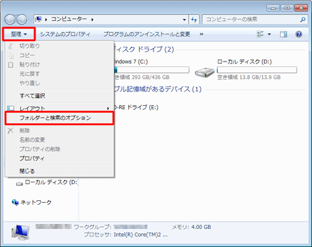This screenshot has width=312, height=247.
Task: Open the 整理 menu
Action: (x=19, y=34)
